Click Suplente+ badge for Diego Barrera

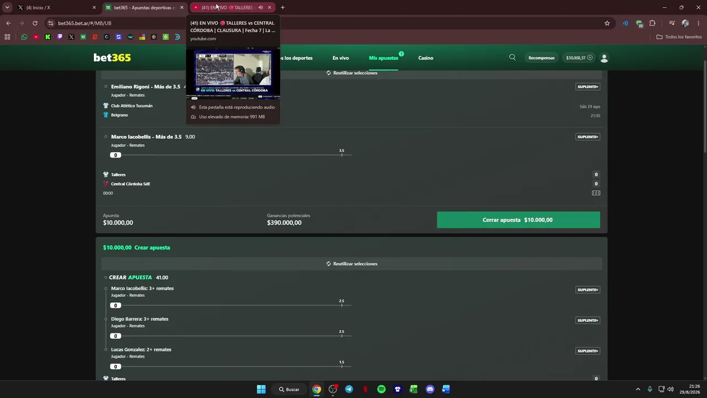[588, 320]
